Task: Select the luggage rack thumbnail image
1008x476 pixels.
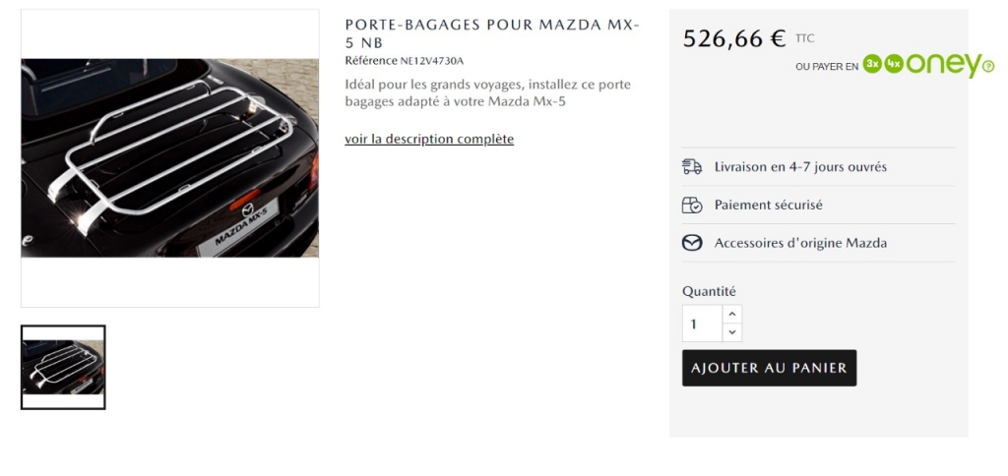Action: [63, 367]
